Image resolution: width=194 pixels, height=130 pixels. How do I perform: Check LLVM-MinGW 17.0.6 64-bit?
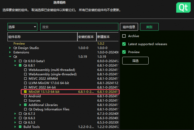pos(25,83)
